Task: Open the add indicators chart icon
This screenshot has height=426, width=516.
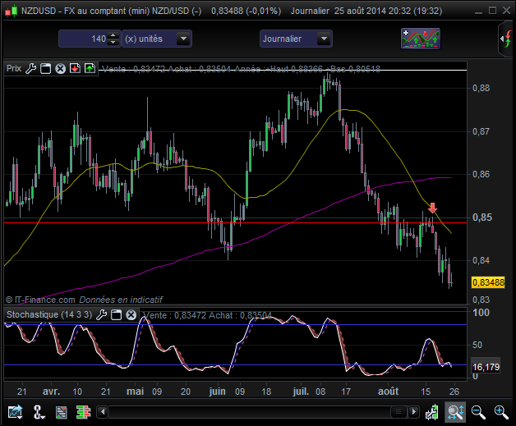Action: 421,39
